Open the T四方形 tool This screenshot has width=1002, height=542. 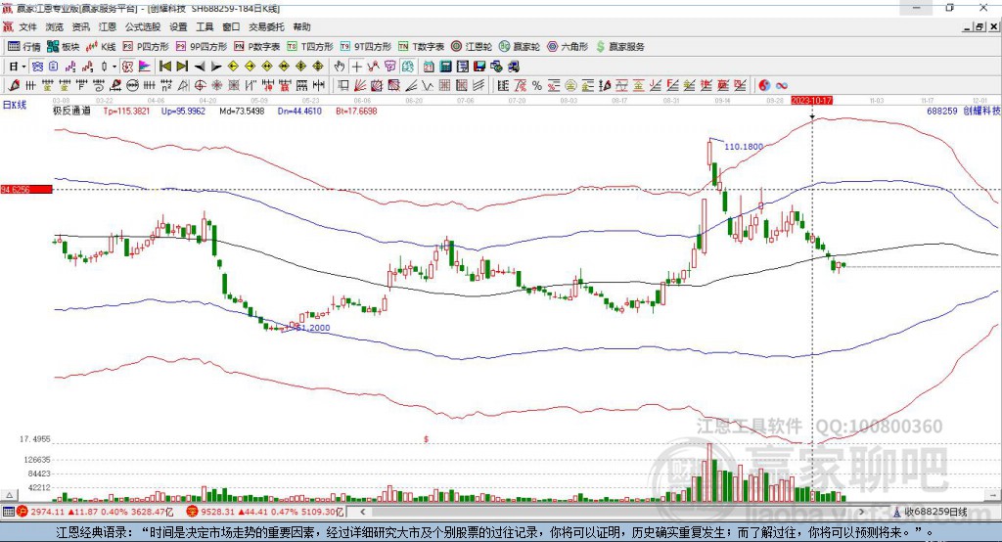coord(310,47)
